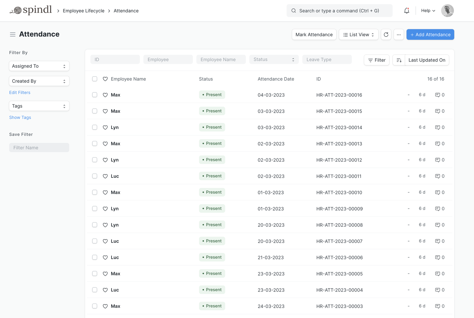Viewport: 474px width, 318px height.
Task: Open the Status filter dropdown
Action: pos(274,59)
